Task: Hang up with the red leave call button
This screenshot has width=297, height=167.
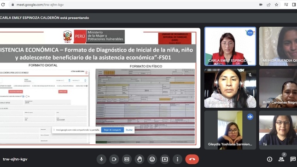Action: pos(192,159)
